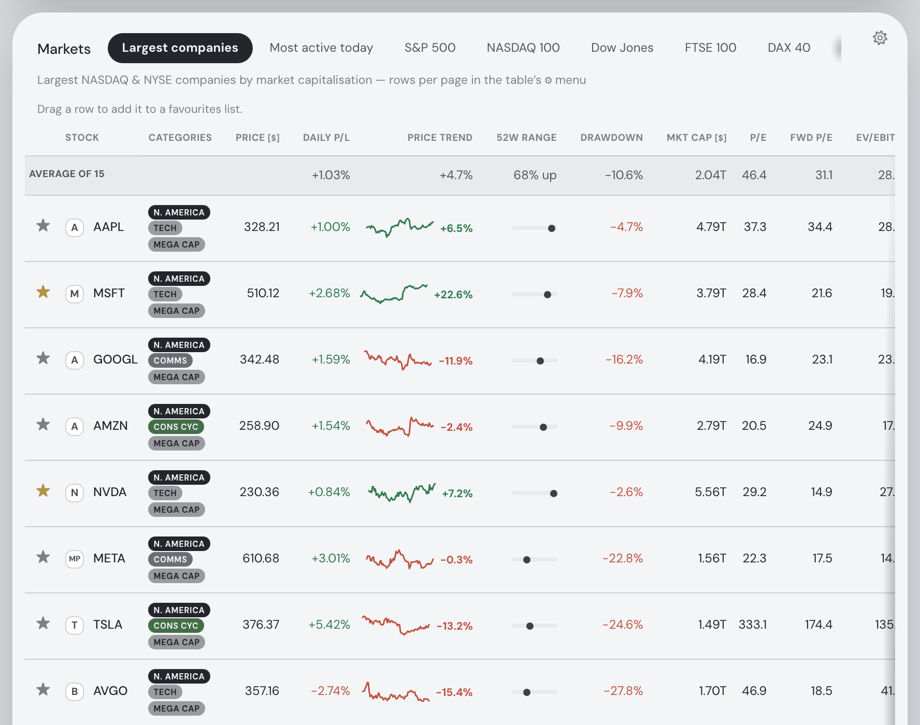Open the DAX 40 tab
This screenshot has width=920, height=725.
[x=789, y=48]
